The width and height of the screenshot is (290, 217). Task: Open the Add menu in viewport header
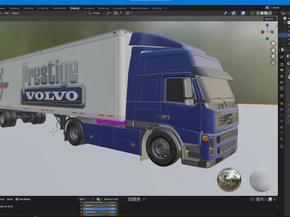(7, 13)
